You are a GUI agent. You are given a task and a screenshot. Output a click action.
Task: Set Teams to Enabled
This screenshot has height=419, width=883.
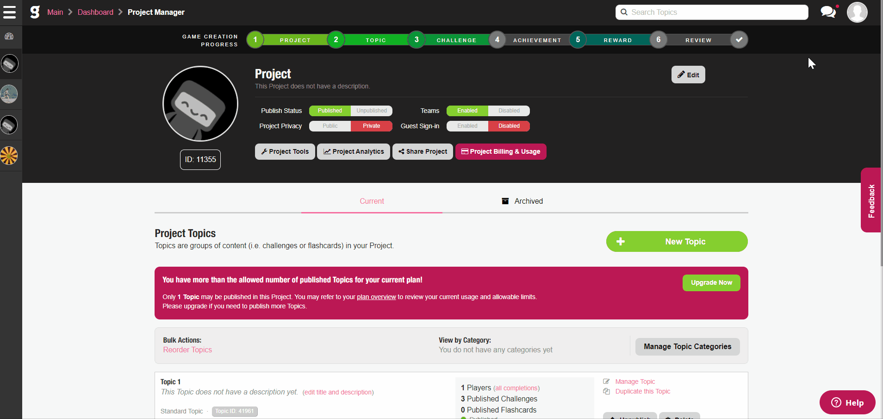point(467,111)
